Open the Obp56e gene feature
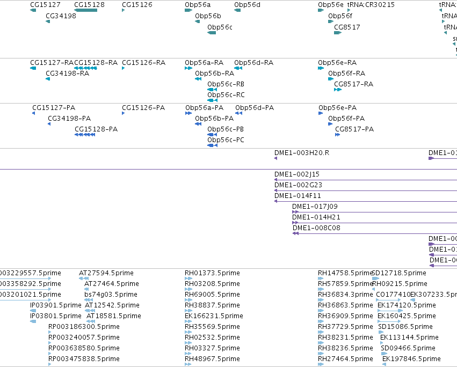 click(x=321, y=10)
